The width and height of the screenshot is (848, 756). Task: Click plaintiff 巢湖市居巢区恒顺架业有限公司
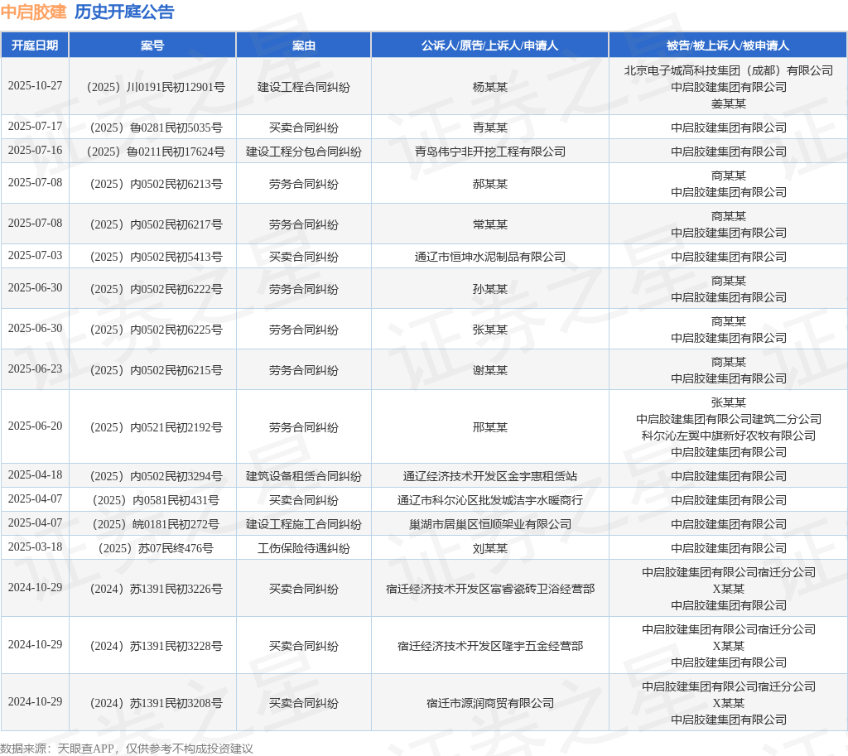[490, 524]
